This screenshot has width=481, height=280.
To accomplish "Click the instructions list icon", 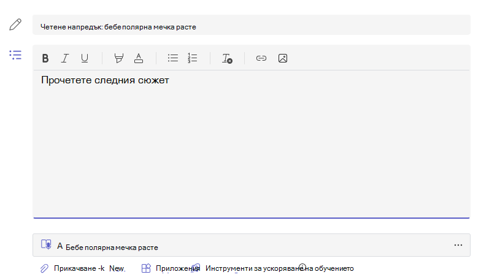I will click(15, 55).
